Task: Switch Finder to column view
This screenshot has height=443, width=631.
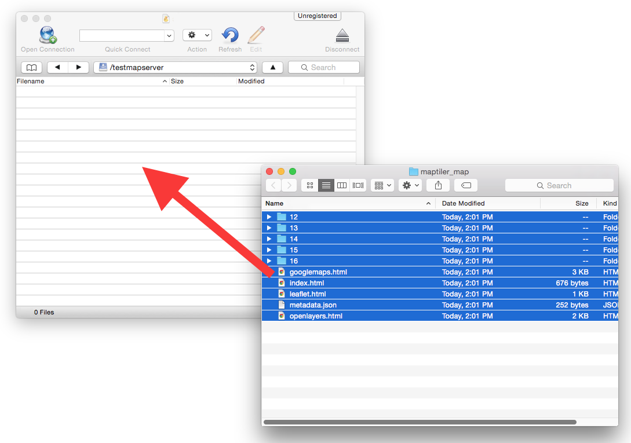Action: [342, 185]
